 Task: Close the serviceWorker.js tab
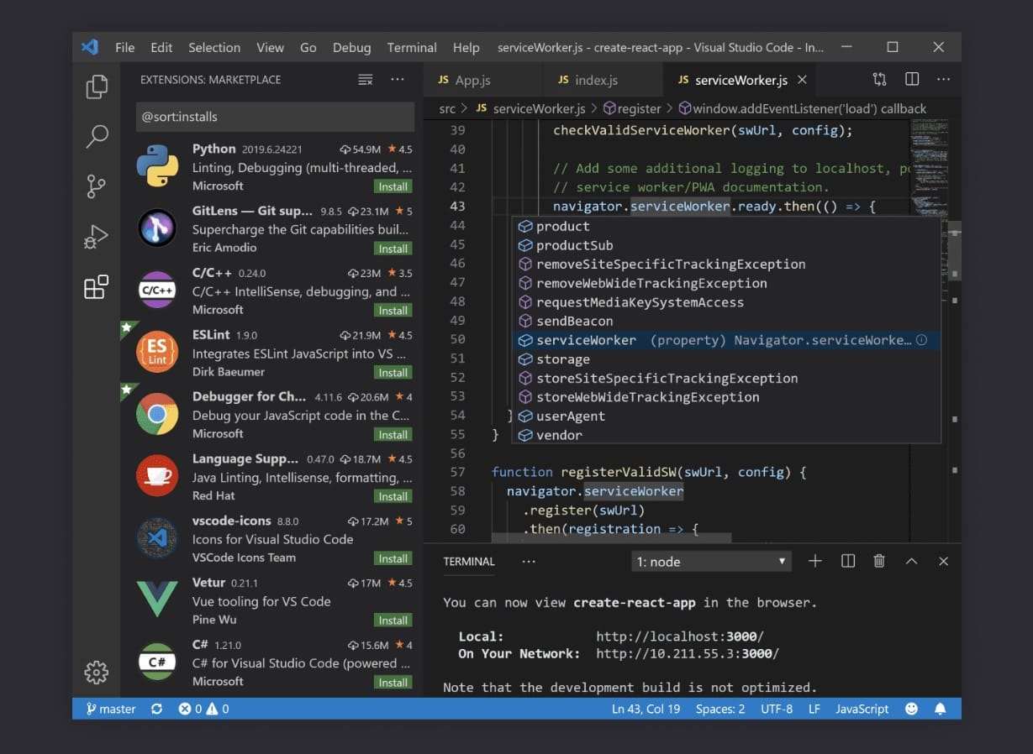pyautogui.click(x=802, y=80)
